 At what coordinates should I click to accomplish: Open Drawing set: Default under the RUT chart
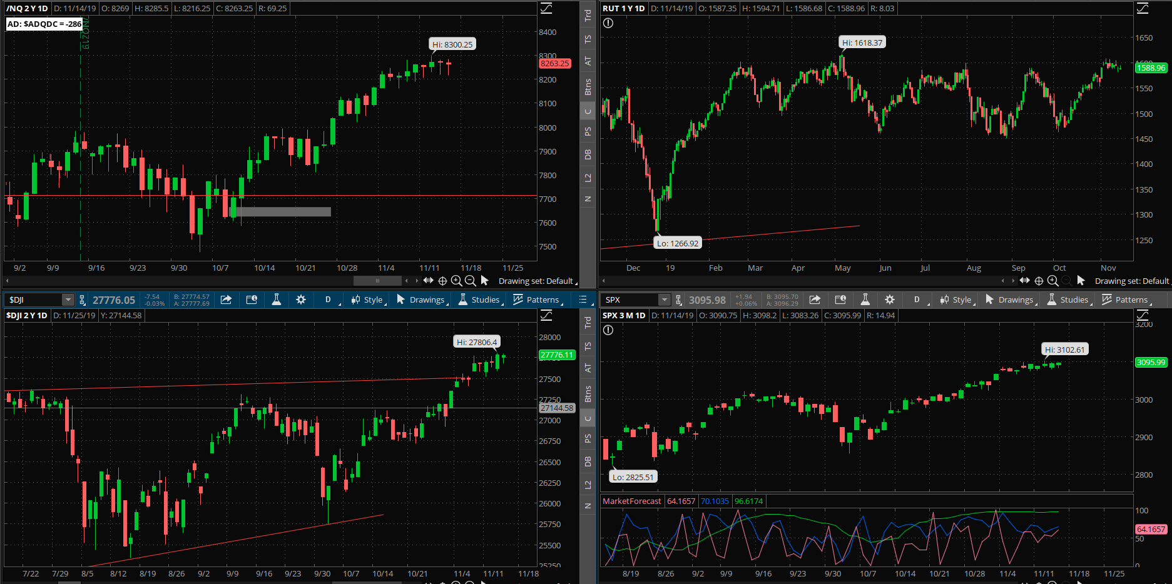[1133, 281]
